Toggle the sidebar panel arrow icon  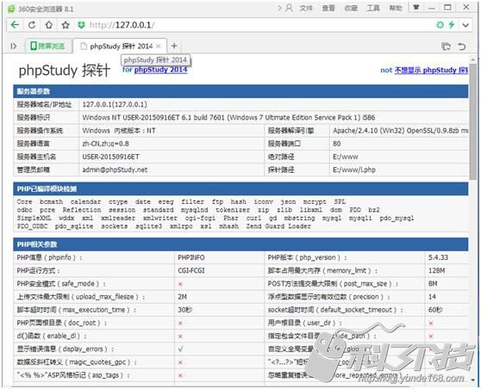tap(14, 46)
